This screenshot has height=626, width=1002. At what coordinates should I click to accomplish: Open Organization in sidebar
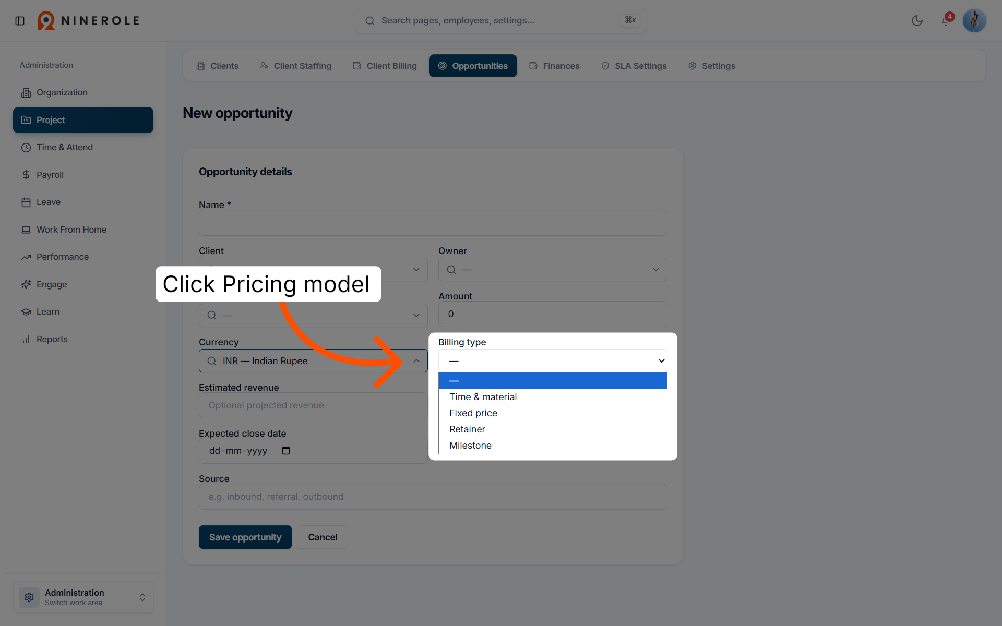(x=83, y=92)
